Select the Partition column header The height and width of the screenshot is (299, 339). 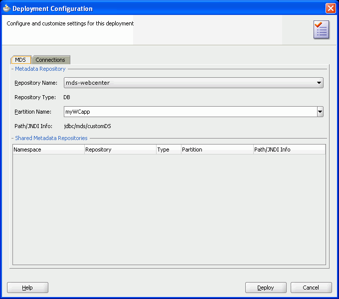217,149
